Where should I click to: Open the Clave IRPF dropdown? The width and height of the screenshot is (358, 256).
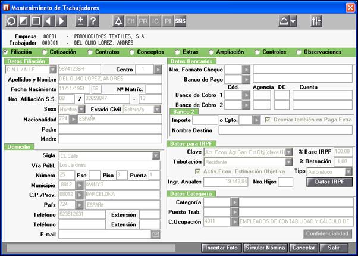click(x=289, y=152)
